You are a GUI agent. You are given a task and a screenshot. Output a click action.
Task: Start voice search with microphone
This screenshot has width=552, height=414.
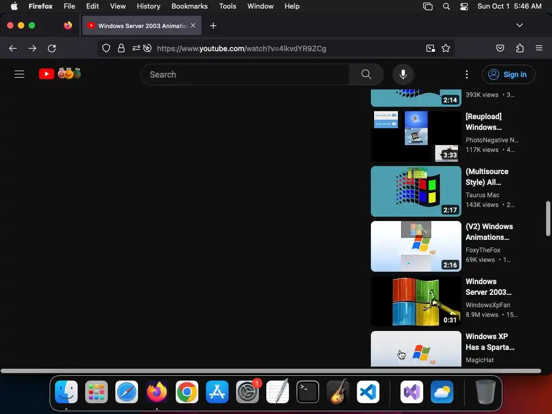tap(403, 74)
